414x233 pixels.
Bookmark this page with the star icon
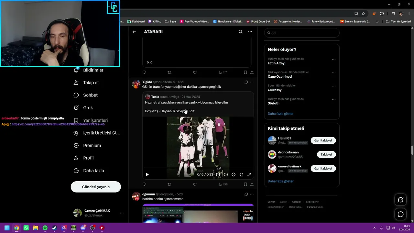point(363,14)
